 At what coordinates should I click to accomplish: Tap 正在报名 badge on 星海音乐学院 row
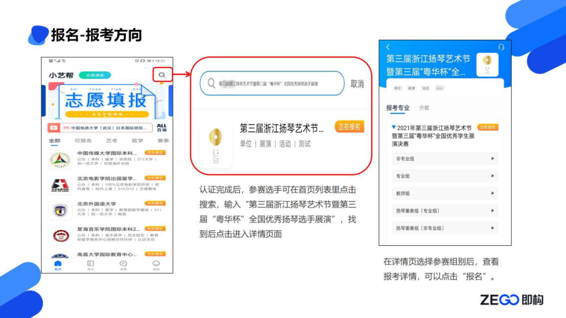155,229
